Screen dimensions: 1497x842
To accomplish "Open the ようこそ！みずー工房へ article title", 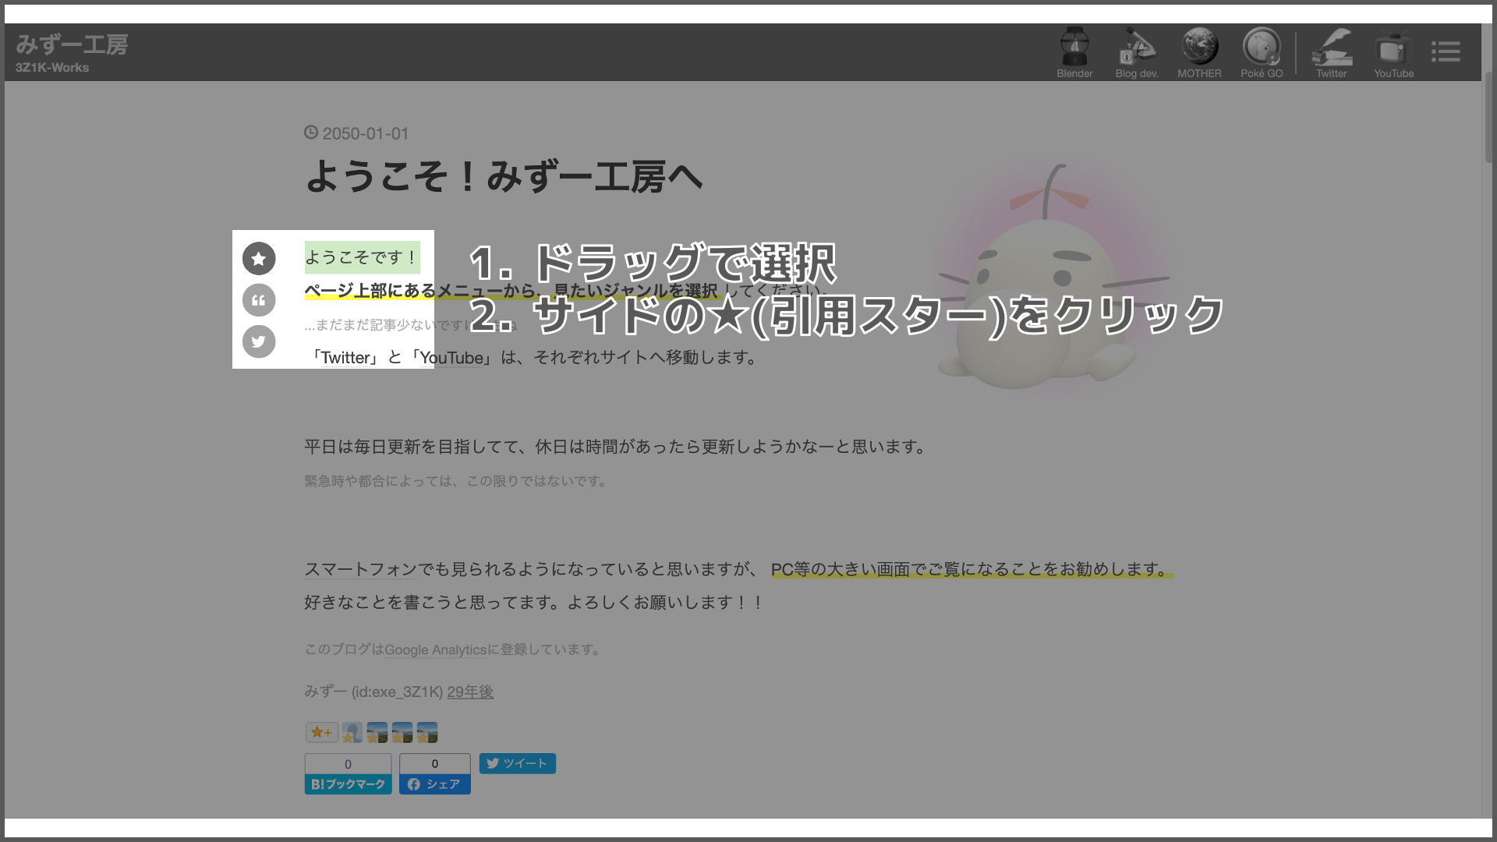I will tap(504, 176).
